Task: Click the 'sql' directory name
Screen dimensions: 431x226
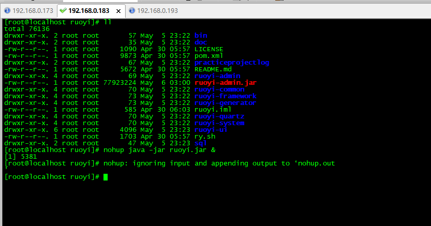Action: click(x=200, y=143)
